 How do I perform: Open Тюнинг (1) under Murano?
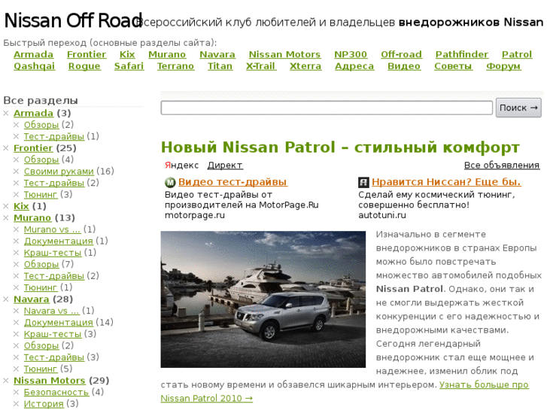coord(41,287)
